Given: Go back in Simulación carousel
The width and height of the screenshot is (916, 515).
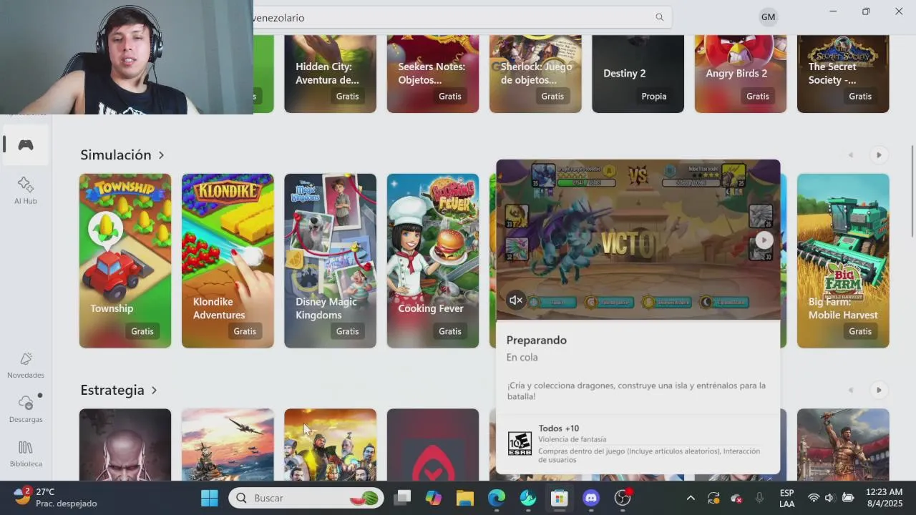Looking at the screenshot, I should (x=851, y=154).
